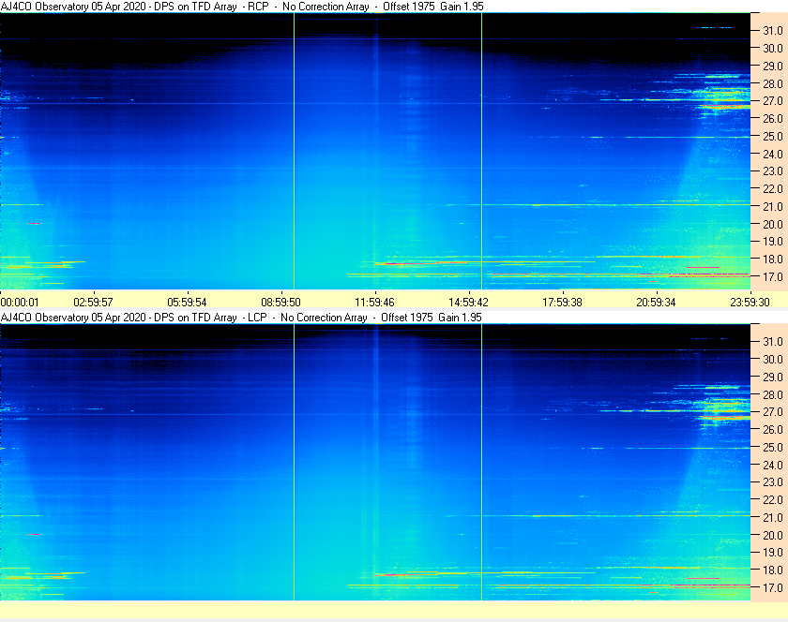Click the 30.0 frequency label on RCP axis
This screenshot has width=788, height=622.
pyautogui.click(x=773, y=48)
